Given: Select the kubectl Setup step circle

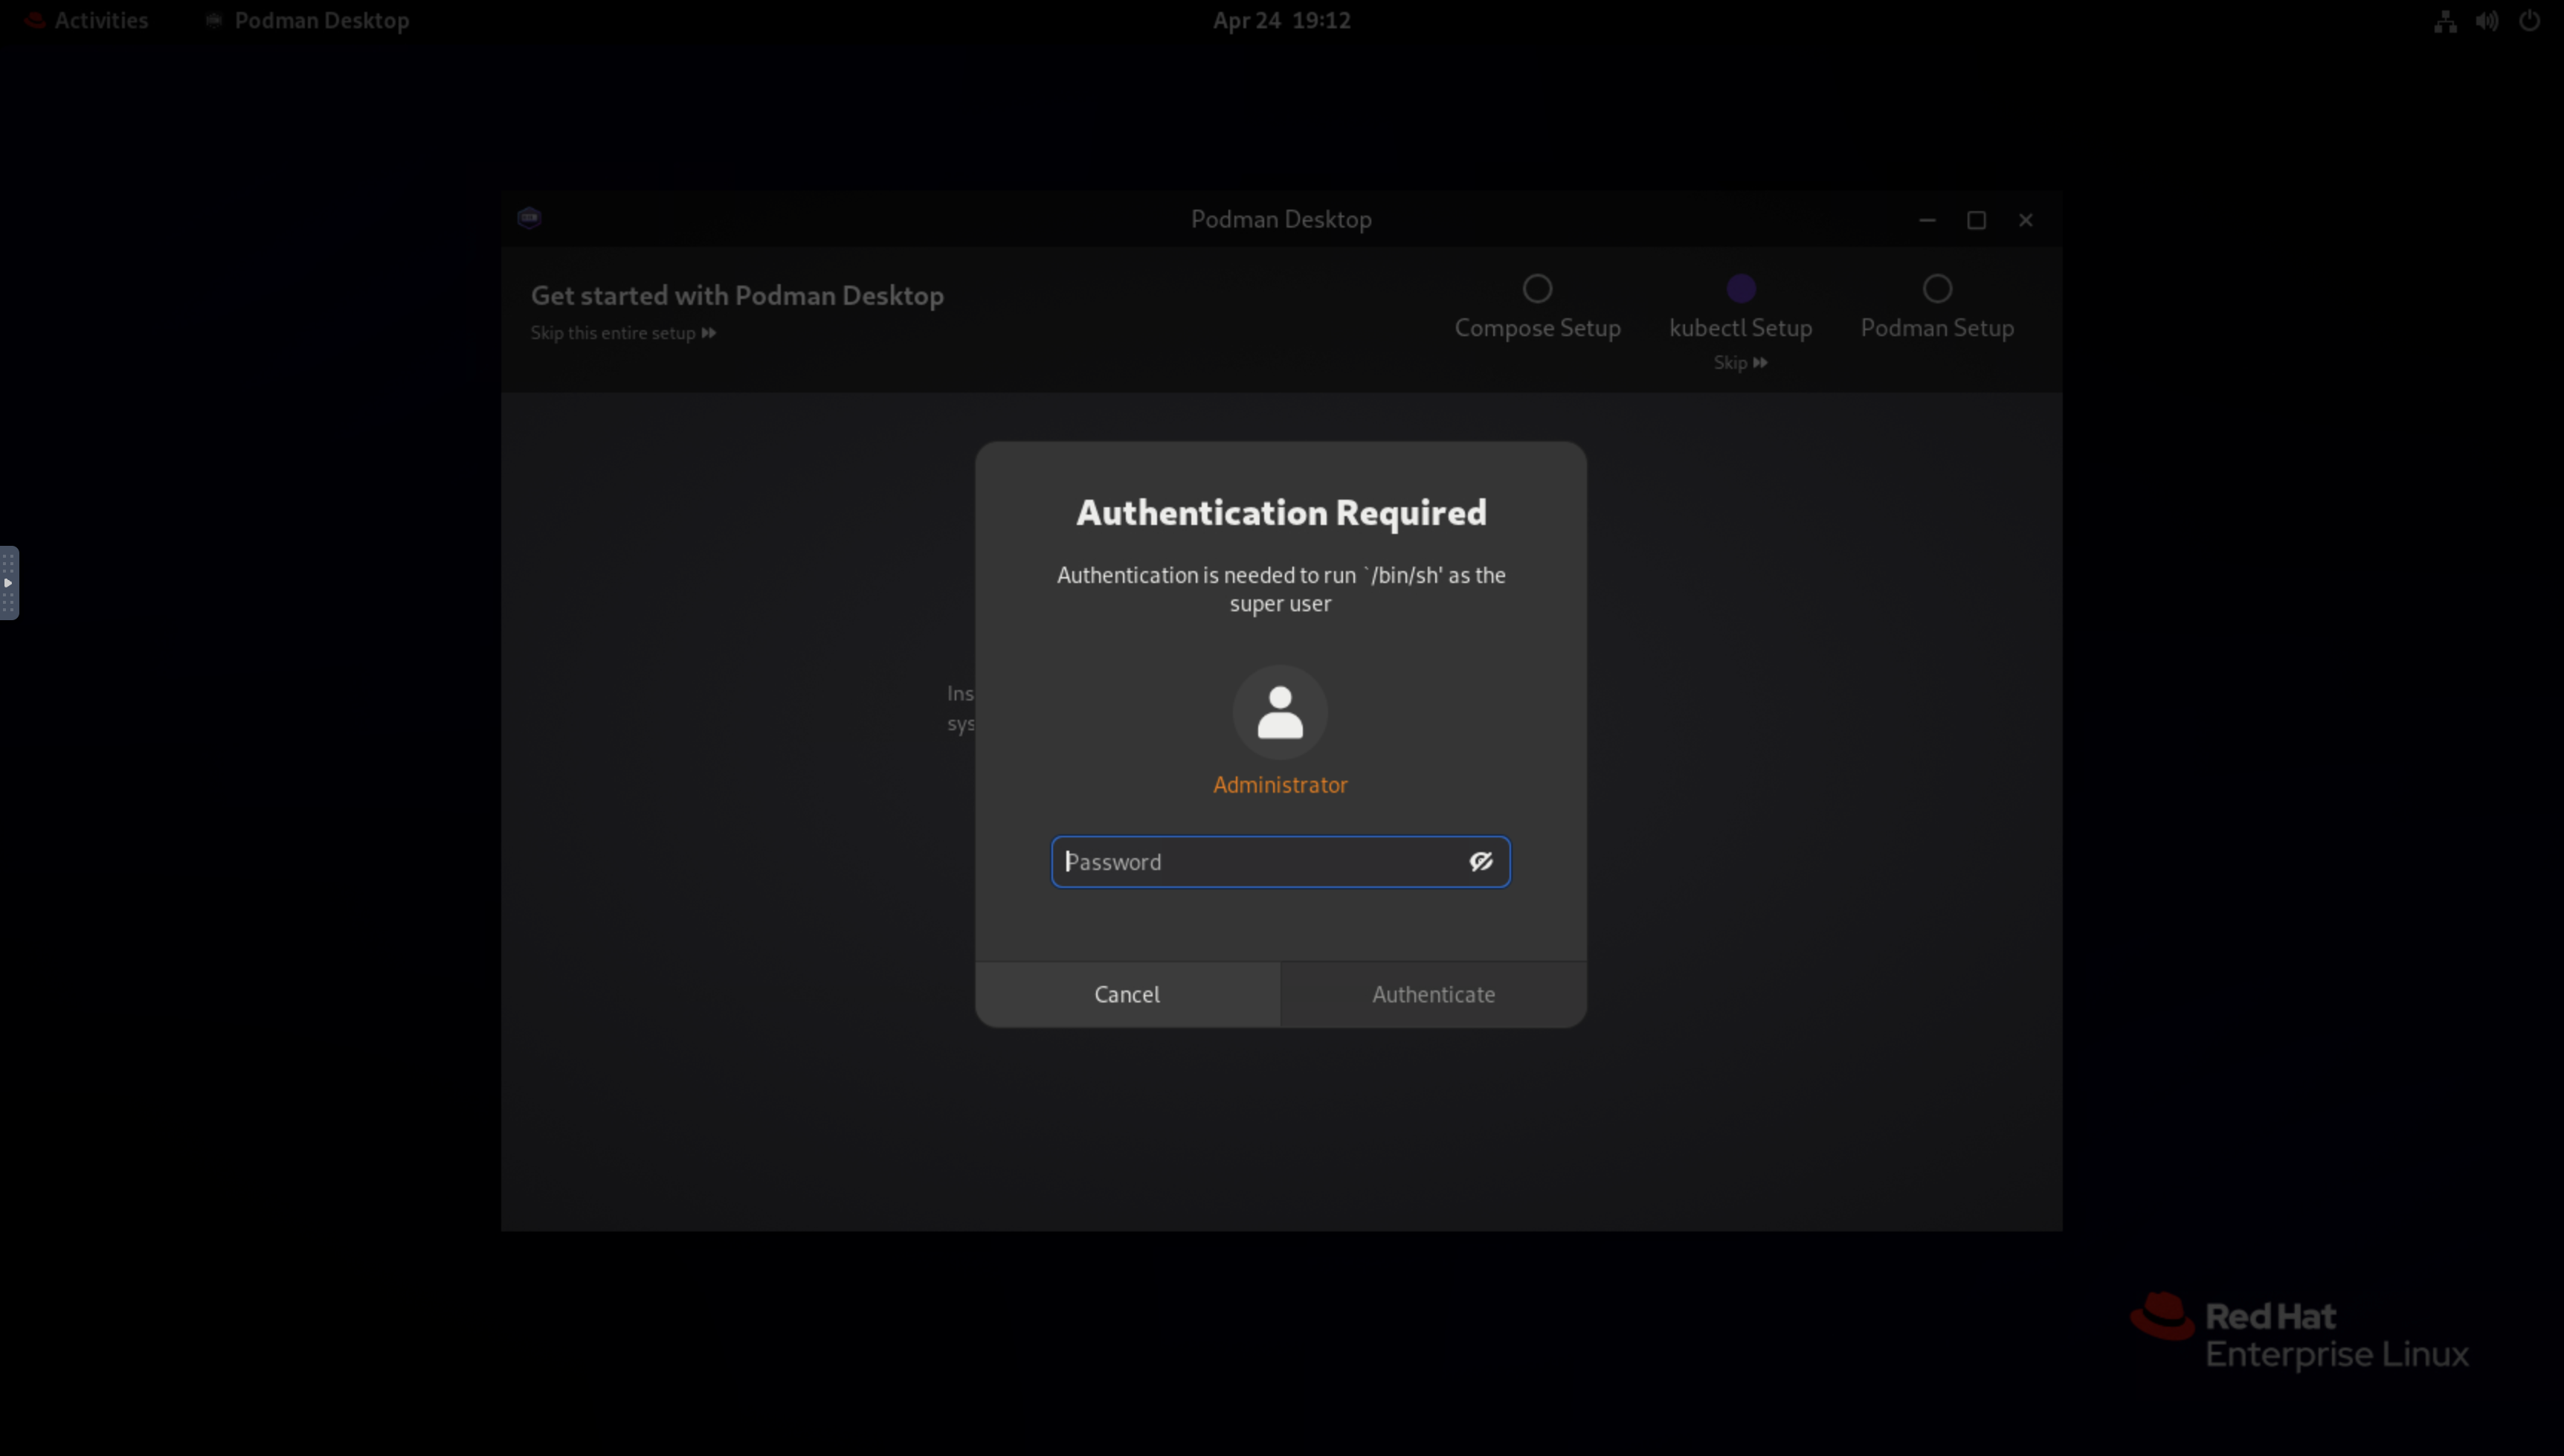Looking at the screenshot, I should [1741, 289].
